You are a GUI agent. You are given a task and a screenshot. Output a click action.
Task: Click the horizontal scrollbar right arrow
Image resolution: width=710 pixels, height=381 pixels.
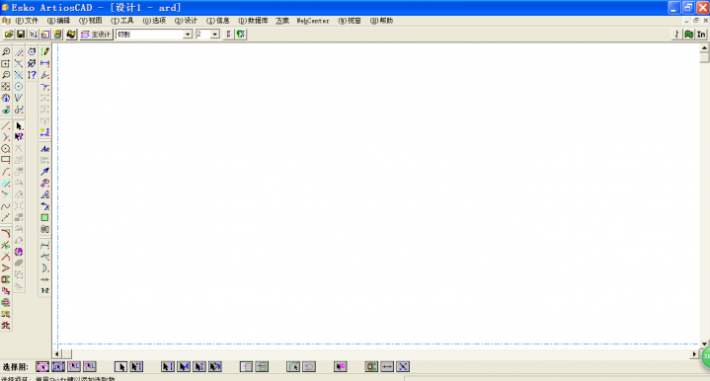click(x=694, y=353)
